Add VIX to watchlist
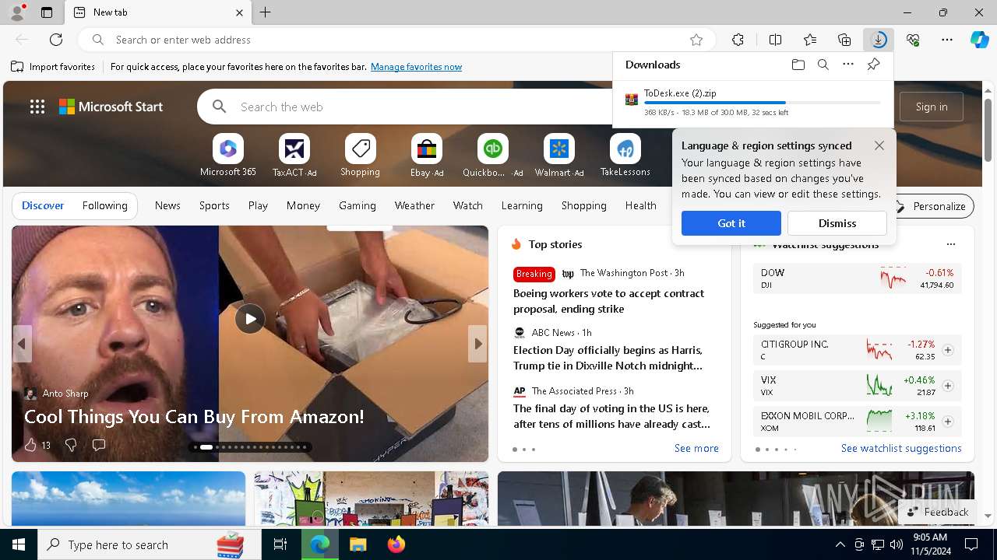997x560 pixels. (x=947, y=386)
